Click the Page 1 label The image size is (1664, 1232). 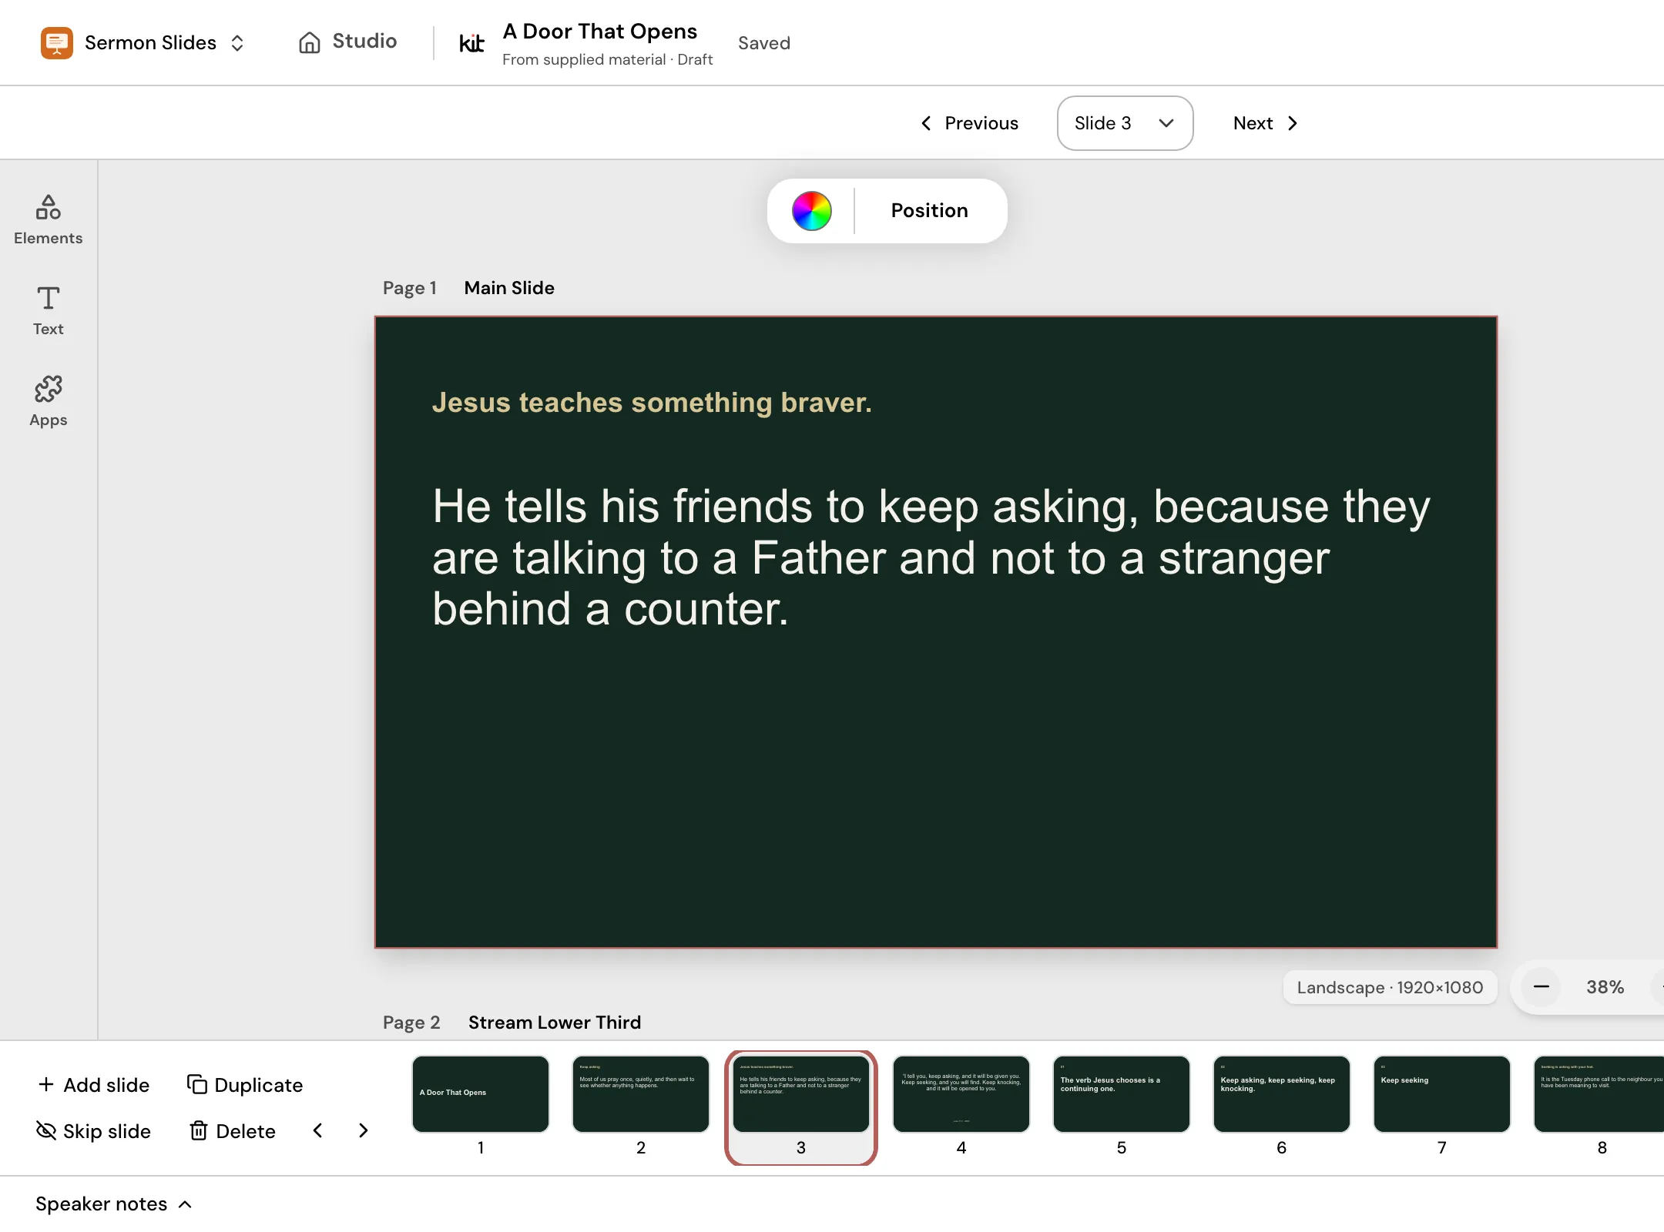pos(410,288)
